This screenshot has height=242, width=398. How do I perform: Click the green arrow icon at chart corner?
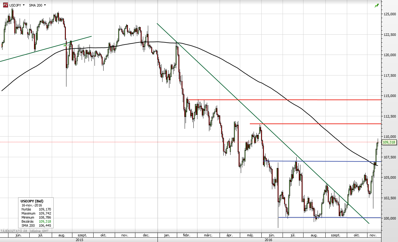377,6
